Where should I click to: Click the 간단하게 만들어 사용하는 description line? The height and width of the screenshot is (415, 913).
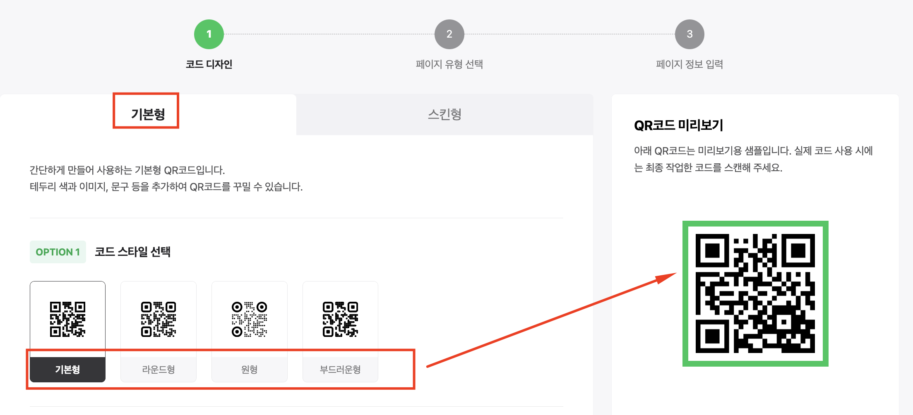tap(127, 170)
